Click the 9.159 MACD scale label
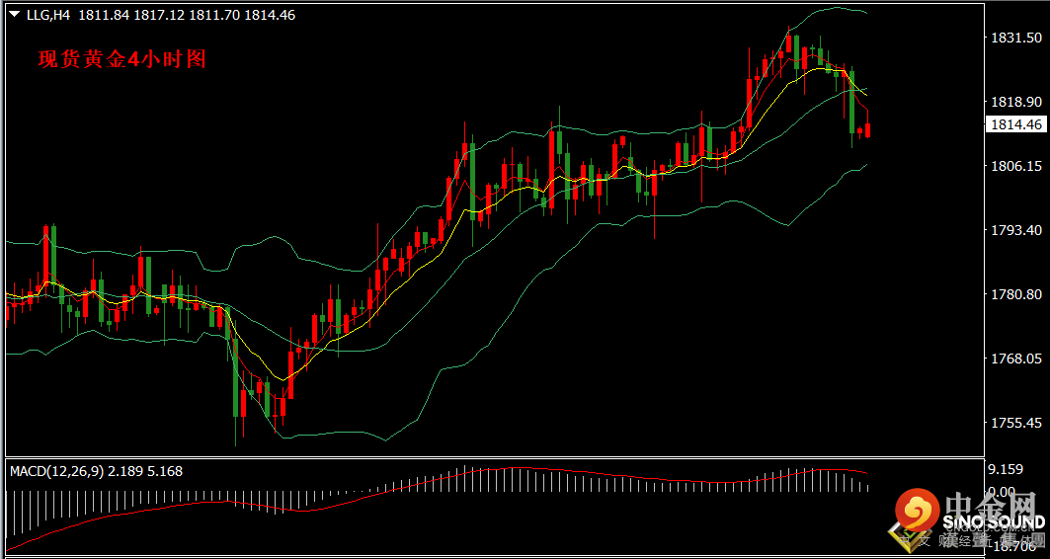This screenshot has width=1050, height=559. 1007,471
